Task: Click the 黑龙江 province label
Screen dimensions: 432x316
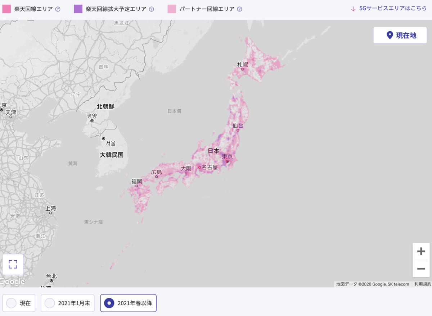Action: (x=121, y=23)
